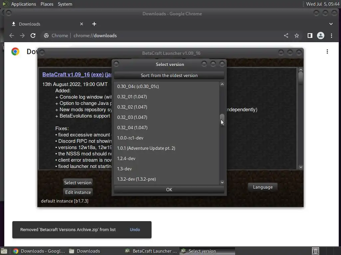Open the Chrome side panel icon
341x255 pixels.
(310, 36)
